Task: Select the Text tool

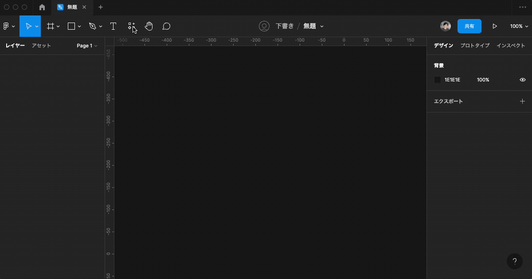Action: 113,26
